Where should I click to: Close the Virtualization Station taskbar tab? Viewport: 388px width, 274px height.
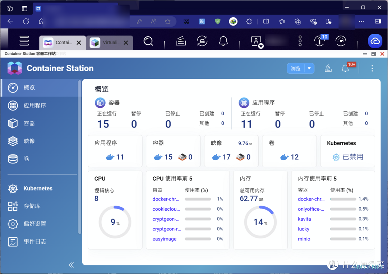tap(126, 42)
